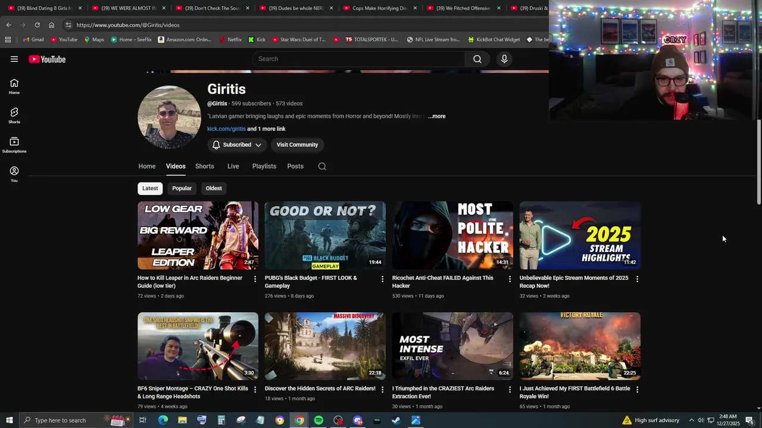Go to Home in YouTube sidebar

pyautogui.click(x=14, y=87)
